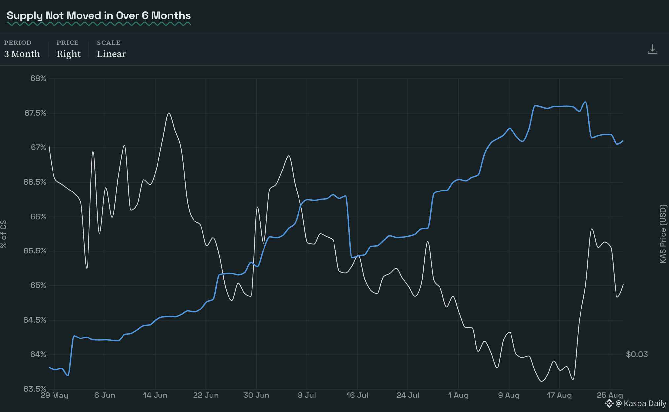Viewport: 669px width, 412px height.
Task: Select the 64.5% y-axis label
Action: click(x=35, y=320)
